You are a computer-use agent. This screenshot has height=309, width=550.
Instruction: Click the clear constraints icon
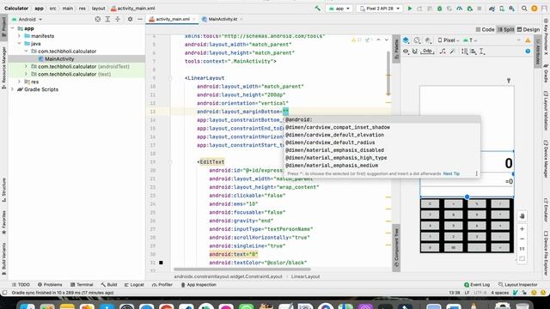click(x=443, y=51)
